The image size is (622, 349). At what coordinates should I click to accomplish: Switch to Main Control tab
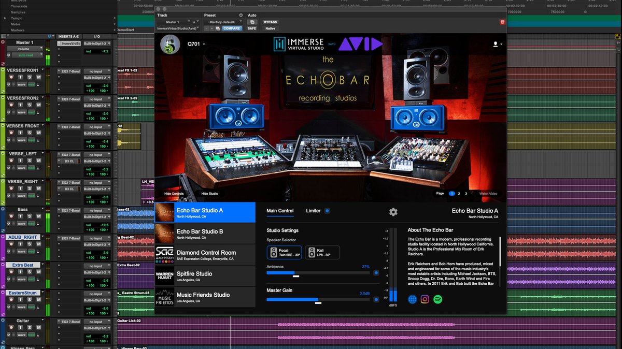coord(280,211)
